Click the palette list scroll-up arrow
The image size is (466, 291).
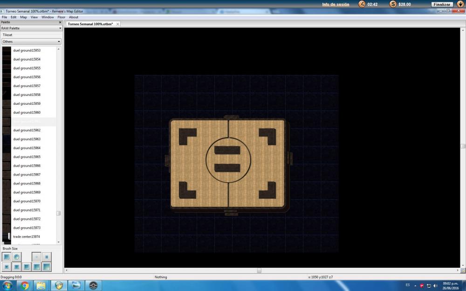pos(58,49)
